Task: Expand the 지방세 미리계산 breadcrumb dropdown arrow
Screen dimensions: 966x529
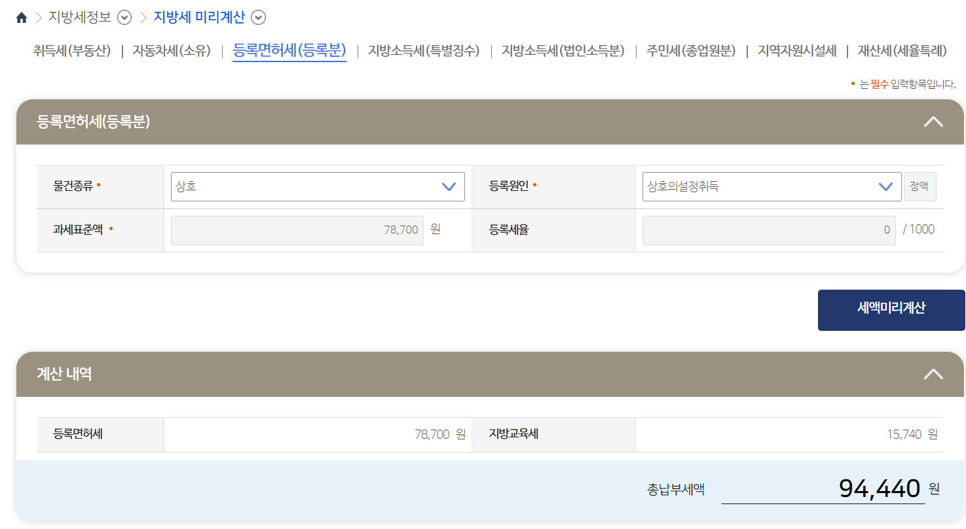Action: coord(259,18)
